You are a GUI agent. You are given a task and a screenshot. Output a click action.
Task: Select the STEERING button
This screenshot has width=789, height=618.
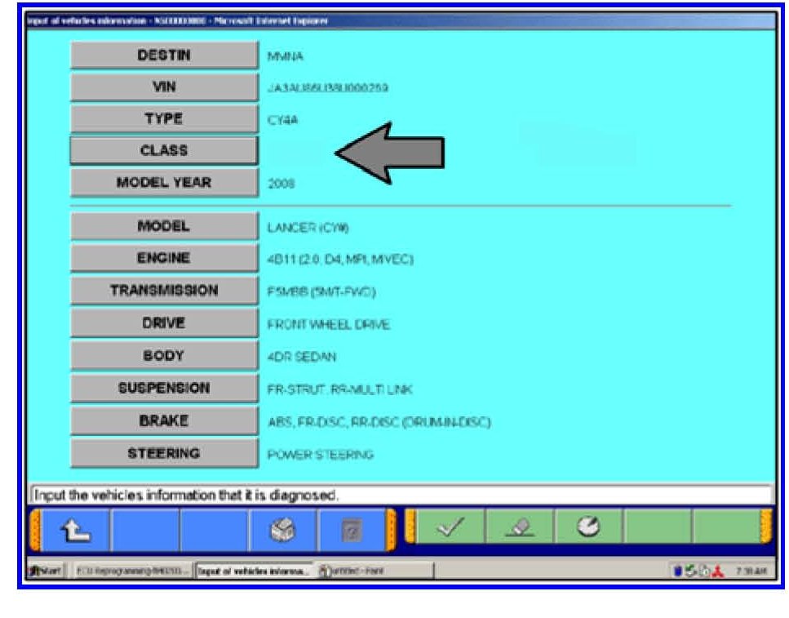[163, 453]
